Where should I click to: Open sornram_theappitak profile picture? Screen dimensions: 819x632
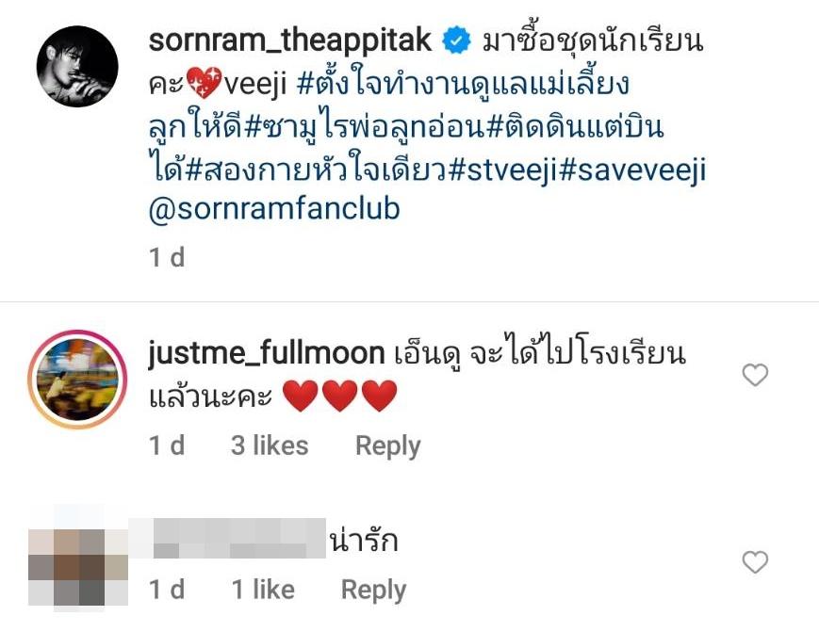[x=77, y=66]
